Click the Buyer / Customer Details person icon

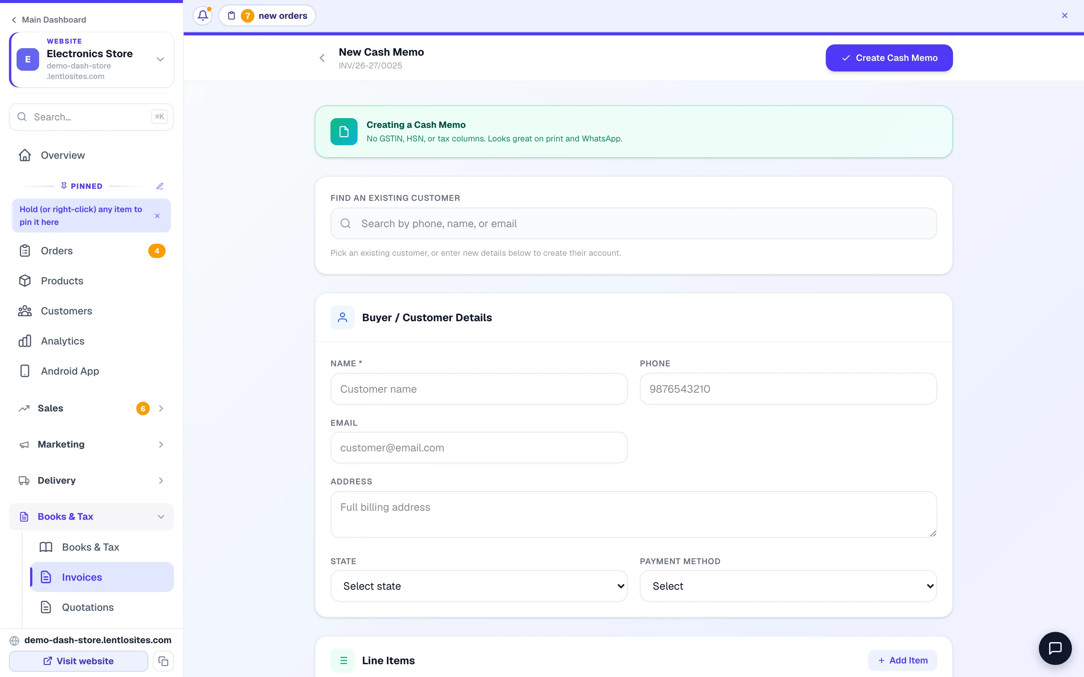coord(342,317)
